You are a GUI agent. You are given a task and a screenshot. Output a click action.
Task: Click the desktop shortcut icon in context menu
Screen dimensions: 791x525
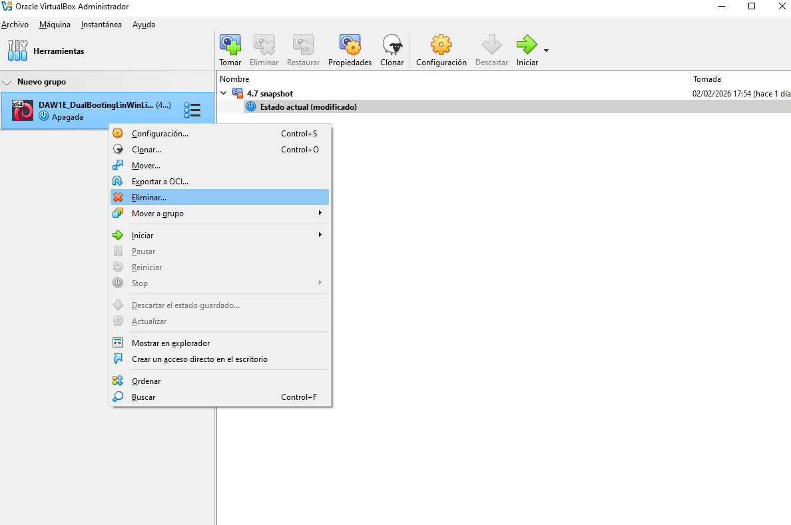(118, 359)
